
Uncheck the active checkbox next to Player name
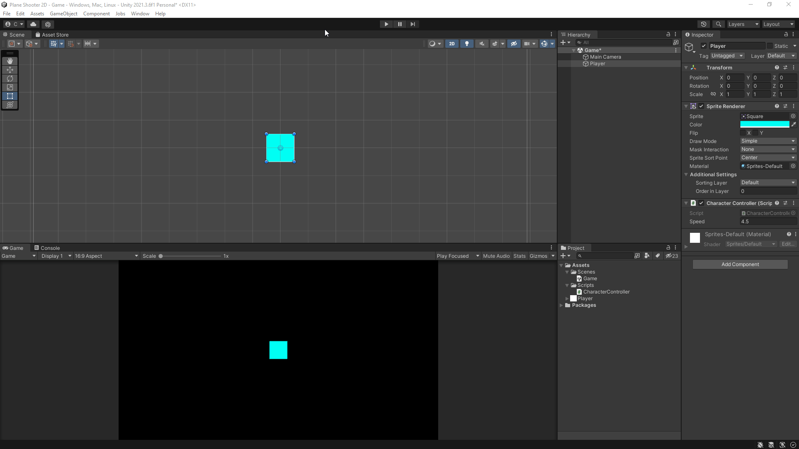703,46
